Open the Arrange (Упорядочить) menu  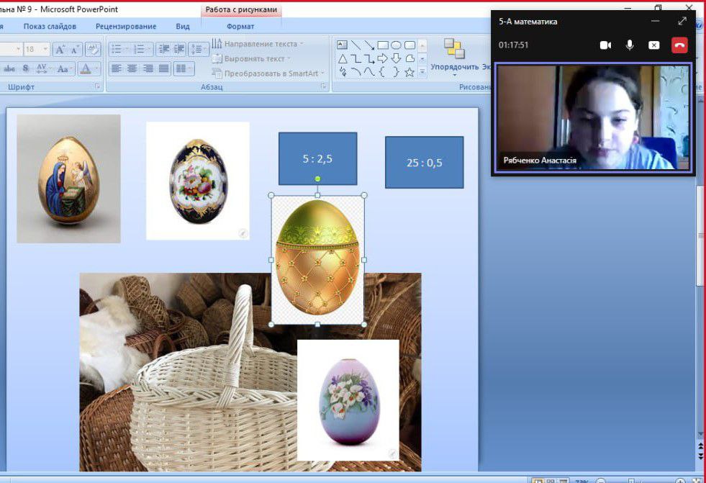click(x=454, y=58)
